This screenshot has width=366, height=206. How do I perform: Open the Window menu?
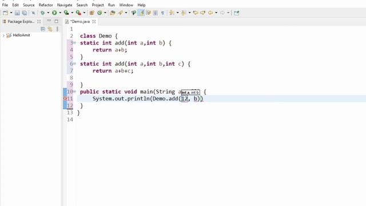click(x=126, y=5)
